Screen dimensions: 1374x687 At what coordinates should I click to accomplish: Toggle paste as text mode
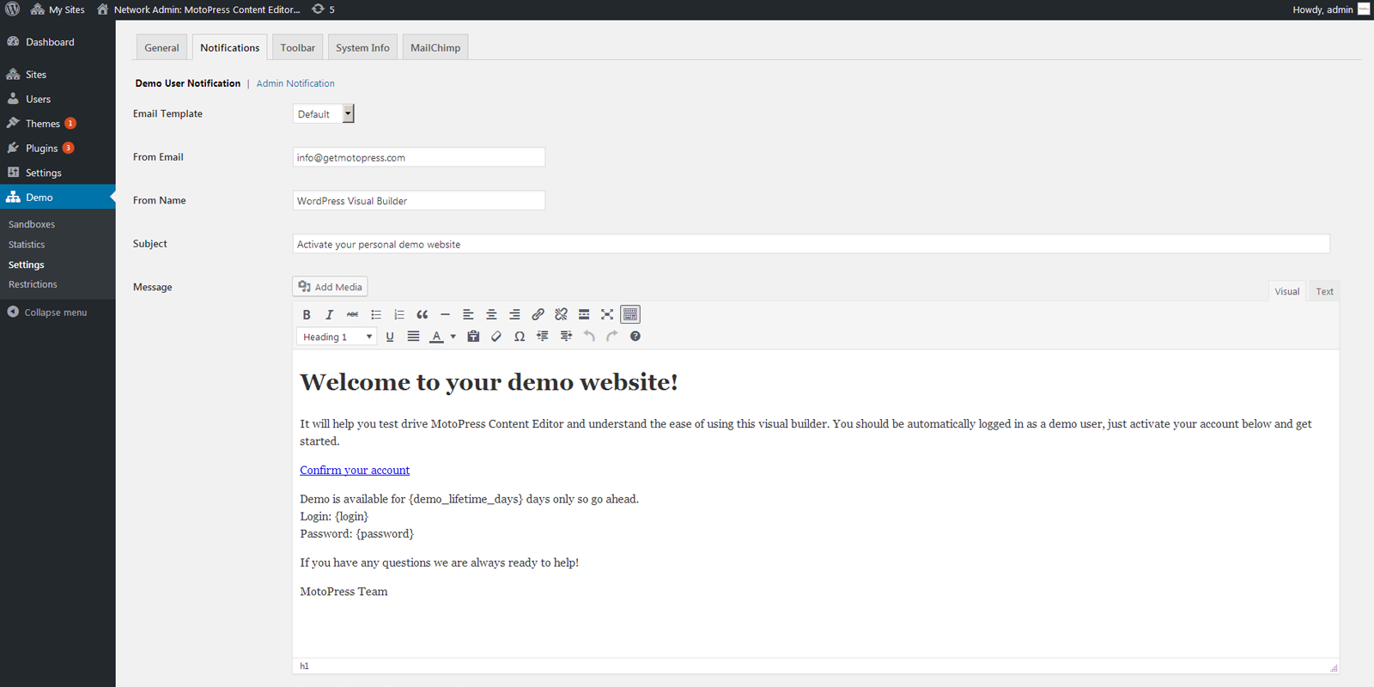pos(473,337)
